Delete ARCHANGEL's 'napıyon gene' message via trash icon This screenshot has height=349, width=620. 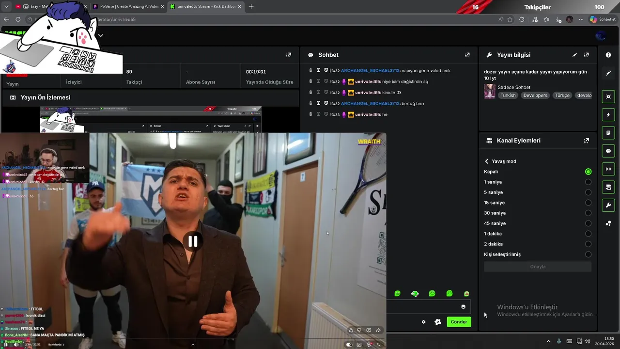coord(310,70)
